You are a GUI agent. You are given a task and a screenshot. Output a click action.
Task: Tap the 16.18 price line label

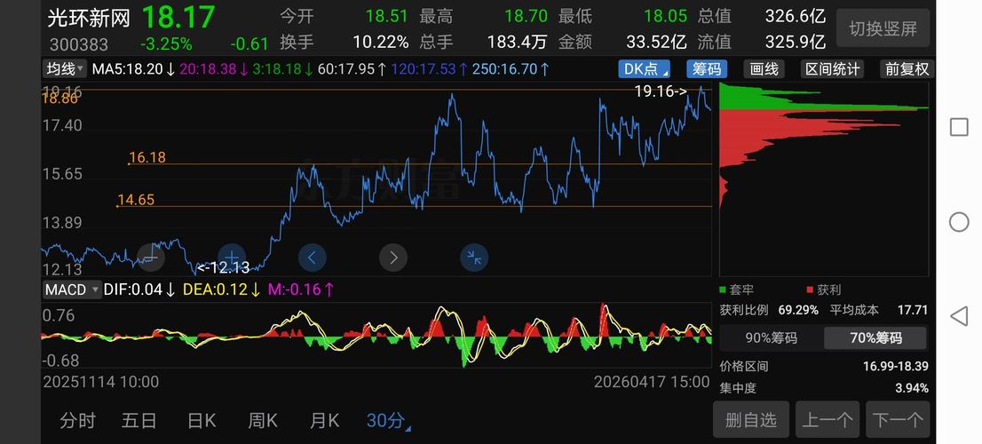tap(147, 157)
